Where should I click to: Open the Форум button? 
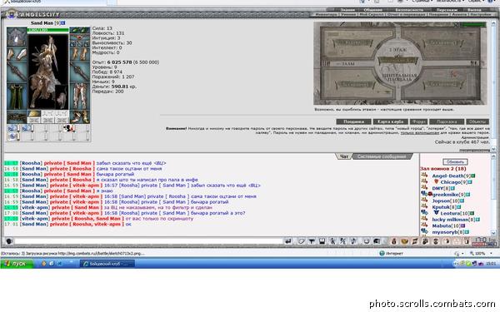tap(418, 121)
